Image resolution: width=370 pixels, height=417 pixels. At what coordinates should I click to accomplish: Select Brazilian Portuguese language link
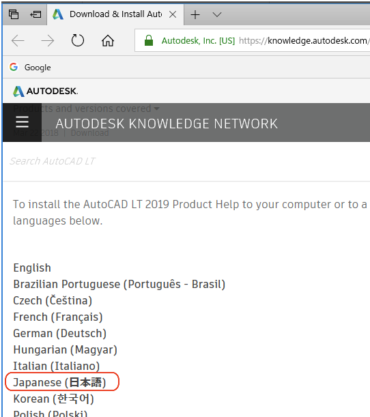pos(119,285)
